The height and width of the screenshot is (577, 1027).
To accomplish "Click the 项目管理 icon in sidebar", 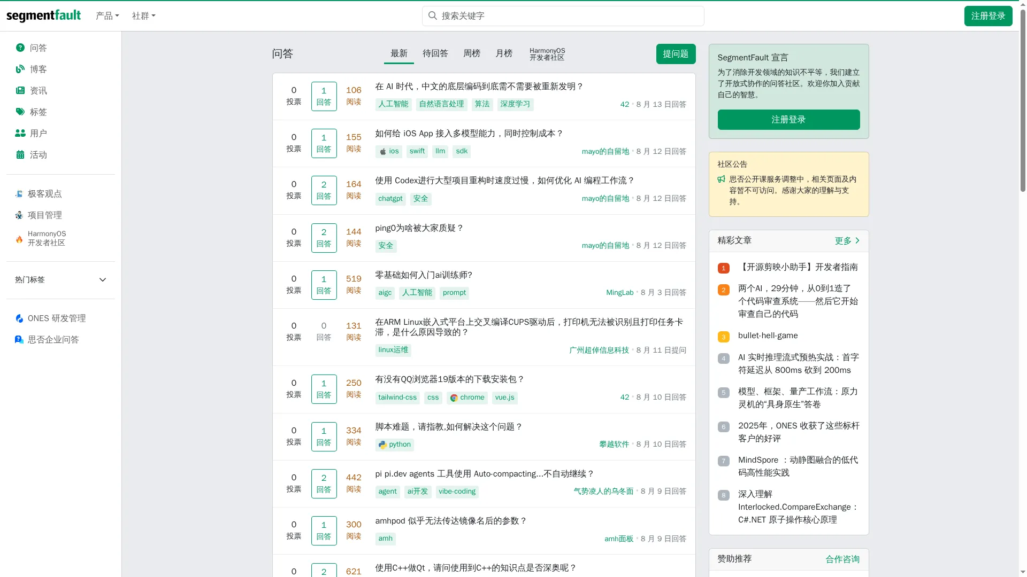I will [19, 215].
